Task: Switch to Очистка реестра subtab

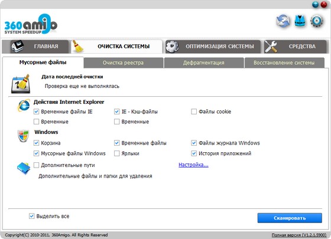Action: click(124, 63)
